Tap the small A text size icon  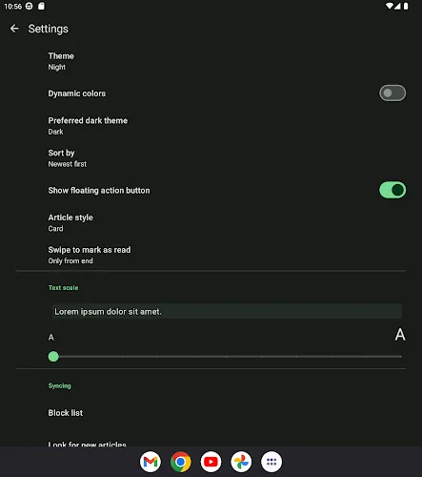51,337
